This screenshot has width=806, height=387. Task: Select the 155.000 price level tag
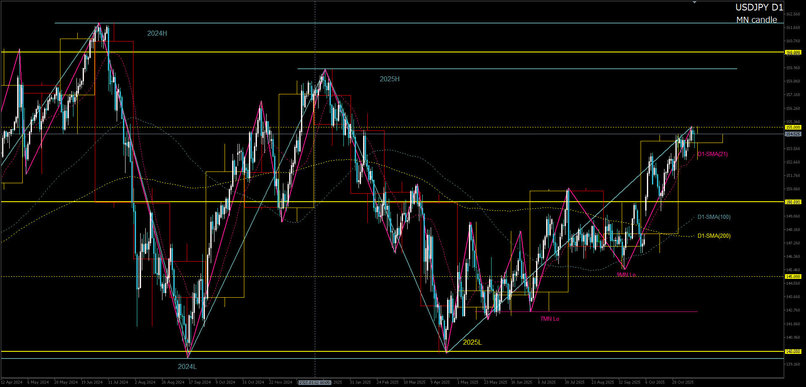click(793, 127)
